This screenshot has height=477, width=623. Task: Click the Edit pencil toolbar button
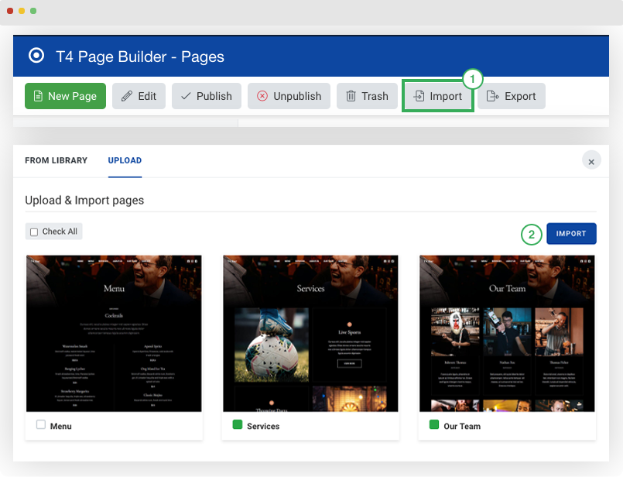(x=139, y=96)
